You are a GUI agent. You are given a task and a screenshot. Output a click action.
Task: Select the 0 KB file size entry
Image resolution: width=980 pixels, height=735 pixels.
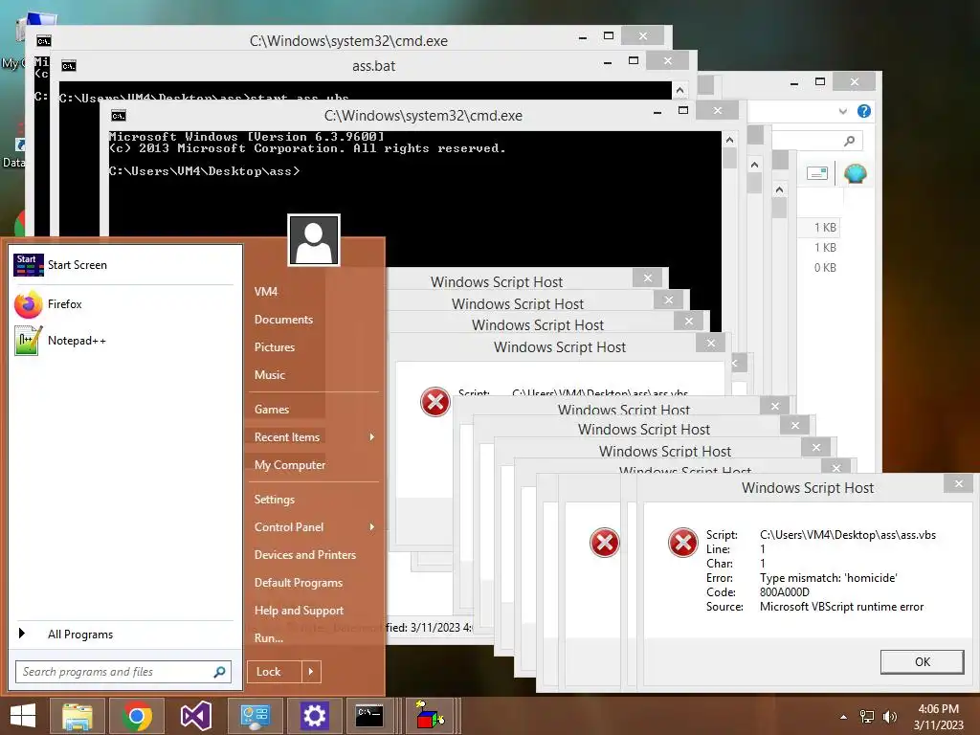pos(825,268)
